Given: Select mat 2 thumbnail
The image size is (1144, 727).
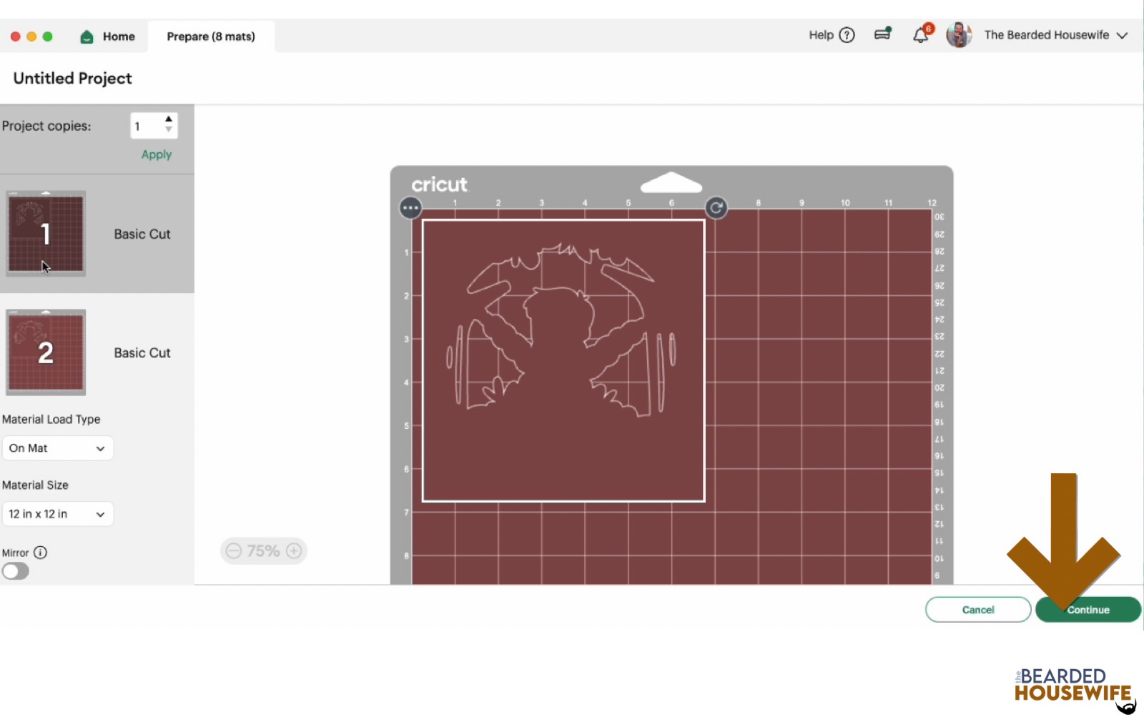Looking at the screenshot, I should click(46, 352).
